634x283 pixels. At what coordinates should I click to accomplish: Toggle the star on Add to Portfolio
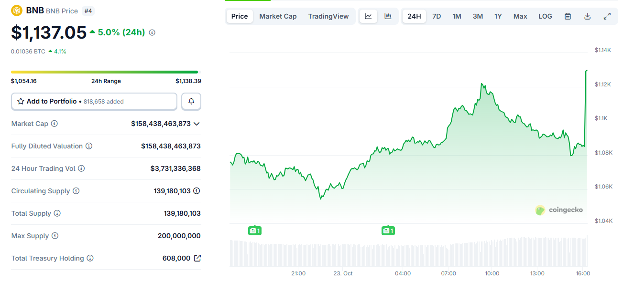[x=21, y=101]
